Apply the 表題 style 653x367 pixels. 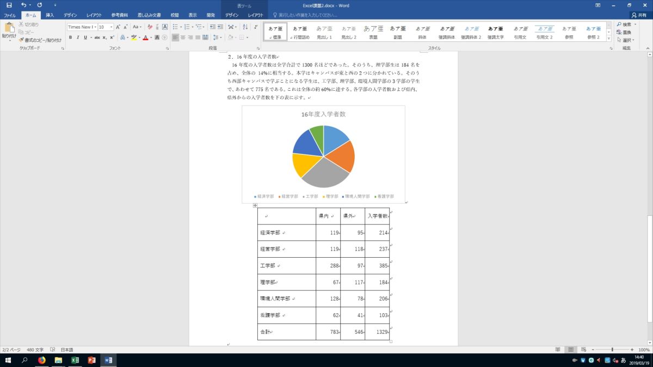(373, 32)
